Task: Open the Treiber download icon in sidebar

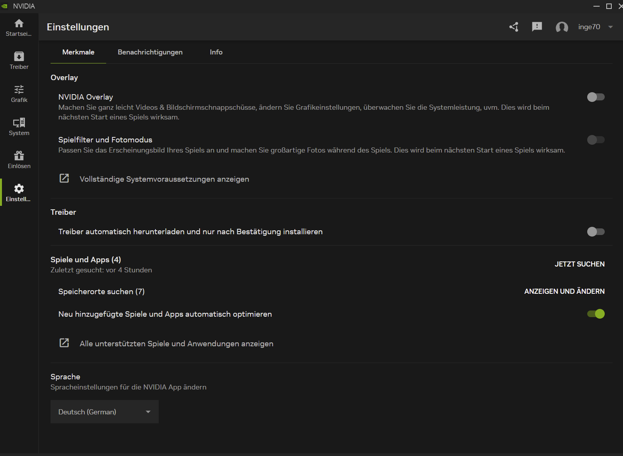Action: [19, 56]
